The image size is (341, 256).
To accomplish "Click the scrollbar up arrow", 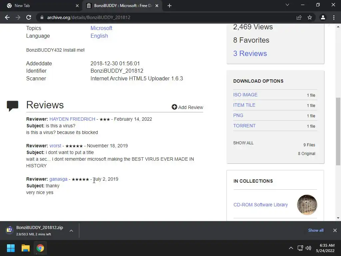I will pos(338,27).
